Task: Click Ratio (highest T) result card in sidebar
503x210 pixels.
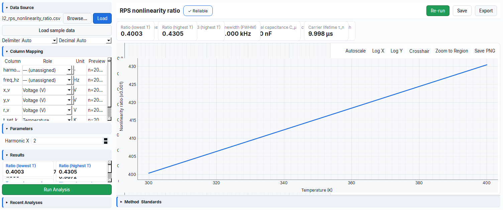Action: (81, 169)
